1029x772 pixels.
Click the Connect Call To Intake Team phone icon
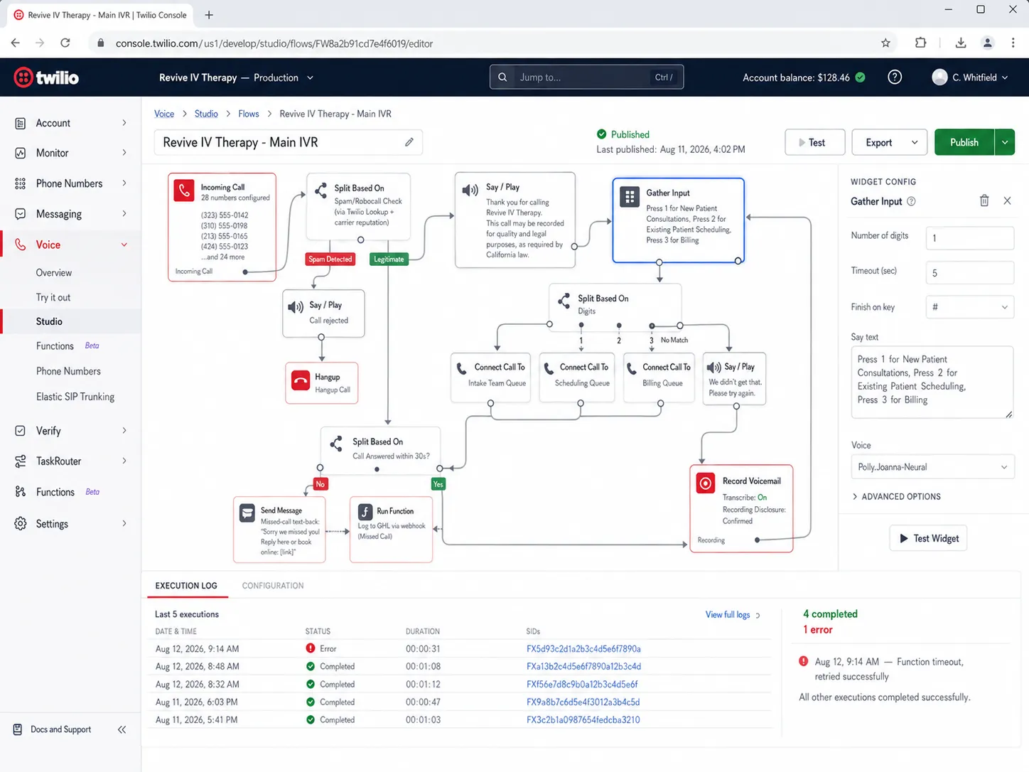click(x=461, y=368)
